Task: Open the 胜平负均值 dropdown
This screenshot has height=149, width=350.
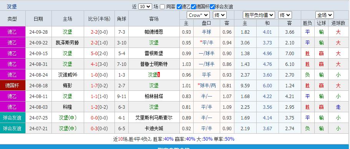Action: (259, 15)
